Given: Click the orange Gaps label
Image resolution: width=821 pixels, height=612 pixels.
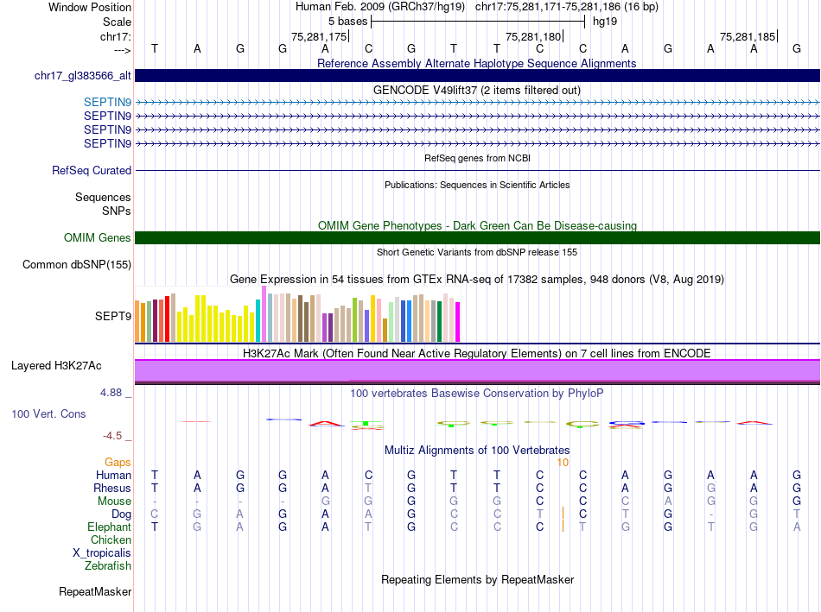Looking at the screenshot, I should click(x=118, y=463).
